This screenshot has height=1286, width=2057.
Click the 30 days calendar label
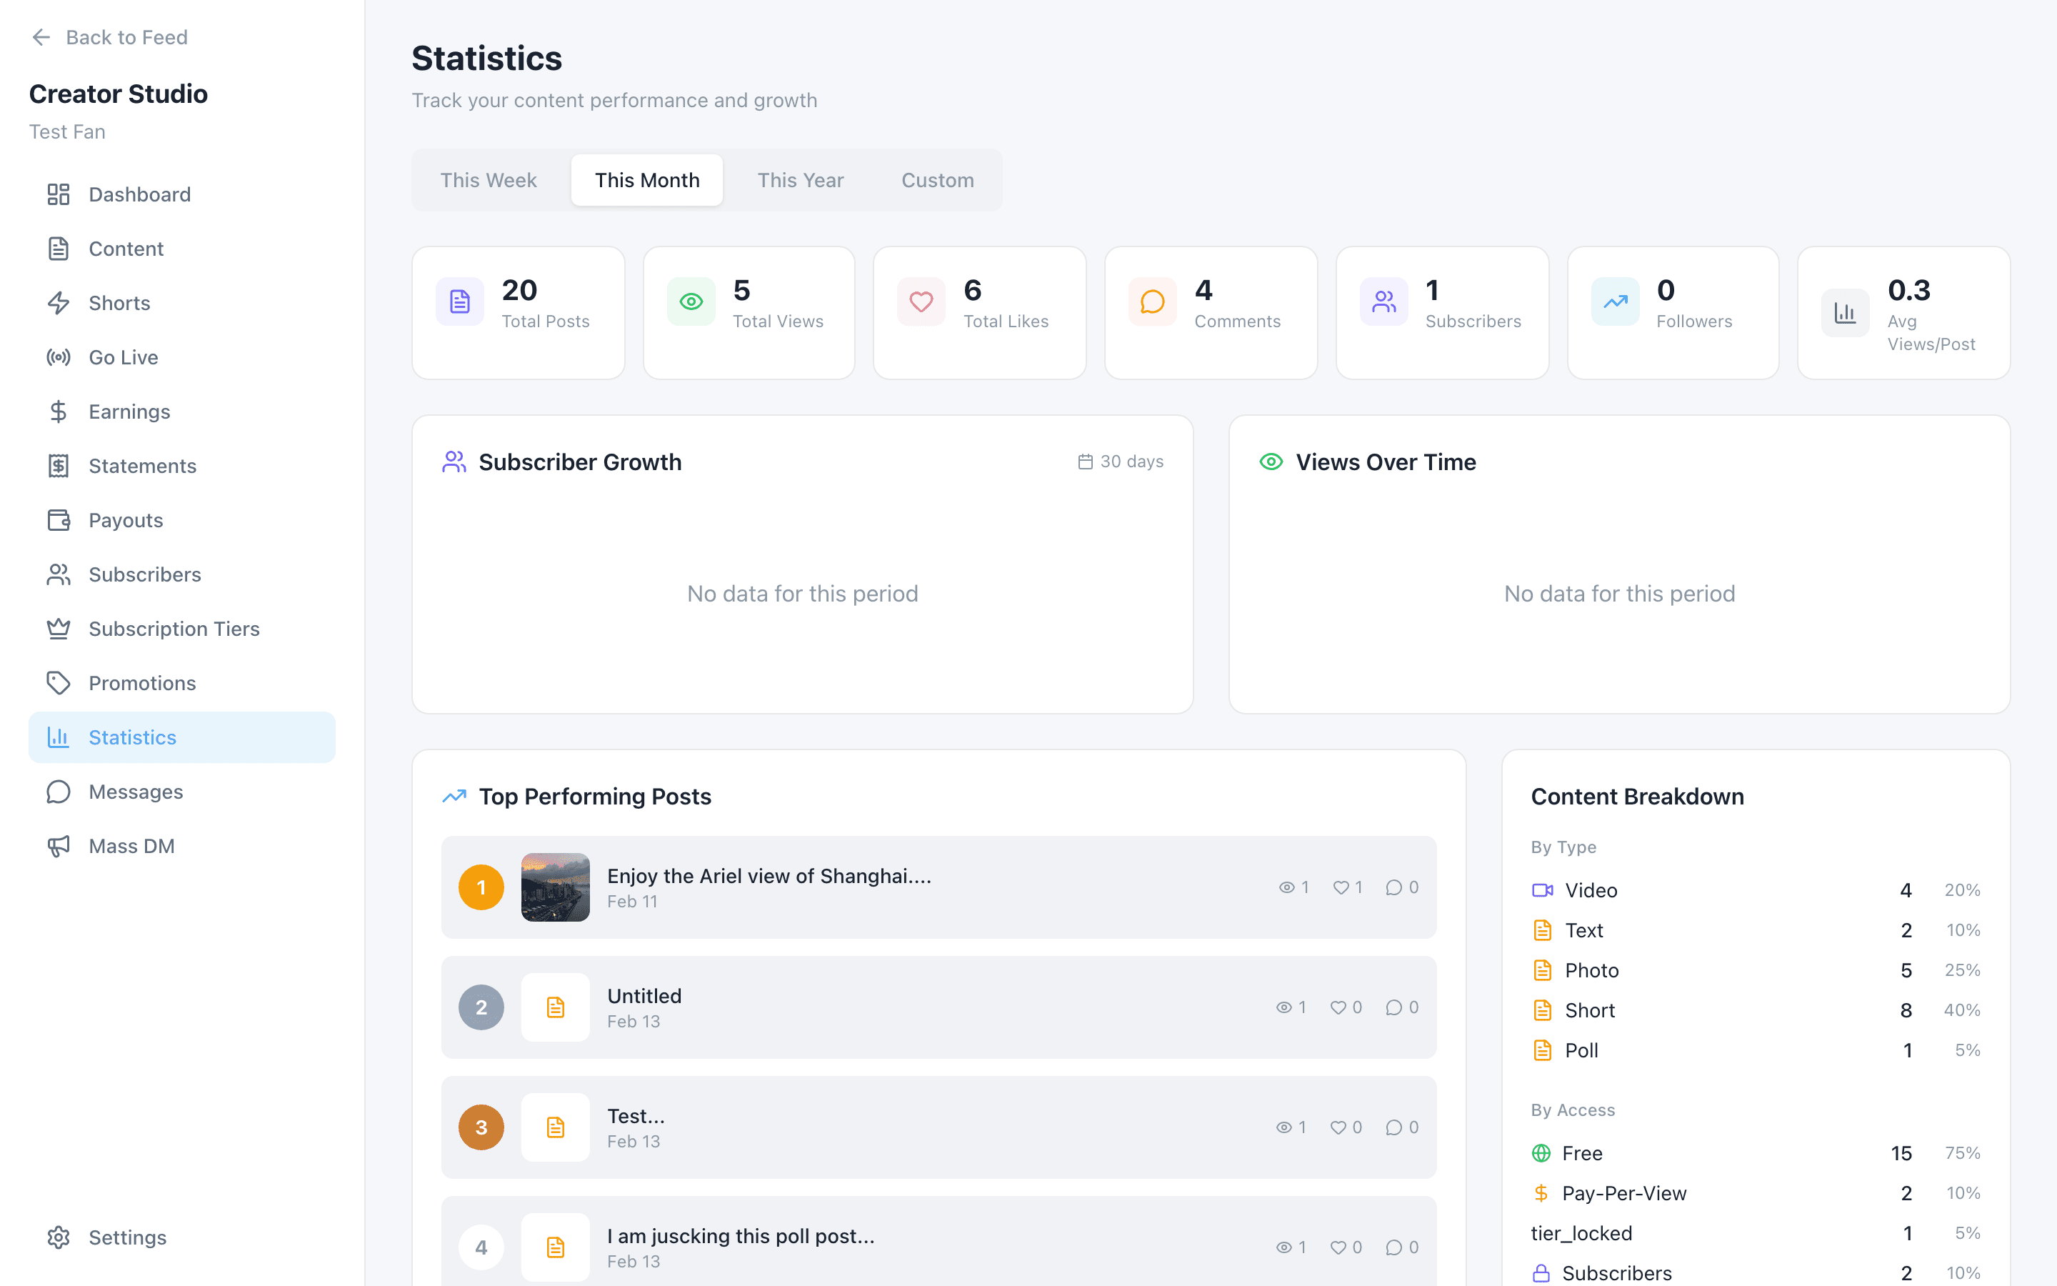point(1121,462)
